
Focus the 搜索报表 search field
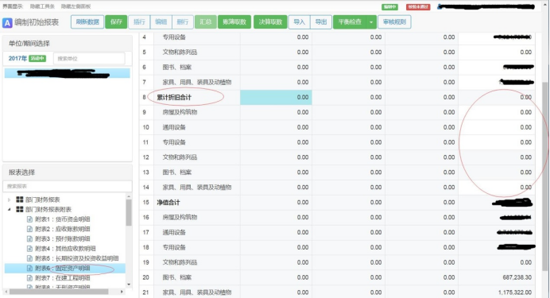point(68,186)
